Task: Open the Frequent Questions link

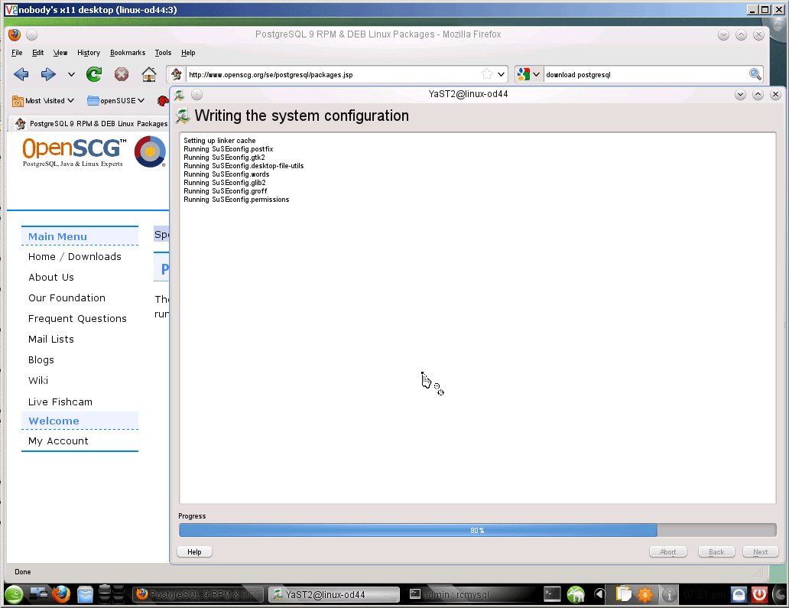Action: (x=77, y=319)
